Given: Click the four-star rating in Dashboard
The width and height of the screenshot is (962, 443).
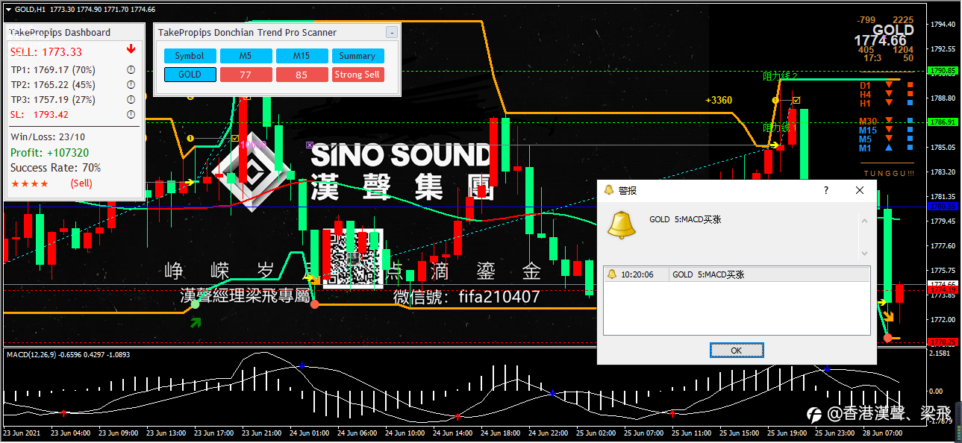Looking at the screenshot, I should 30,183.
